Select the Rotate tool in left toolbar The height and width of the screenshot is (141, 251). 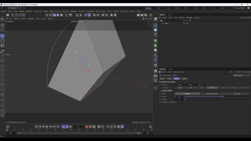2,41
